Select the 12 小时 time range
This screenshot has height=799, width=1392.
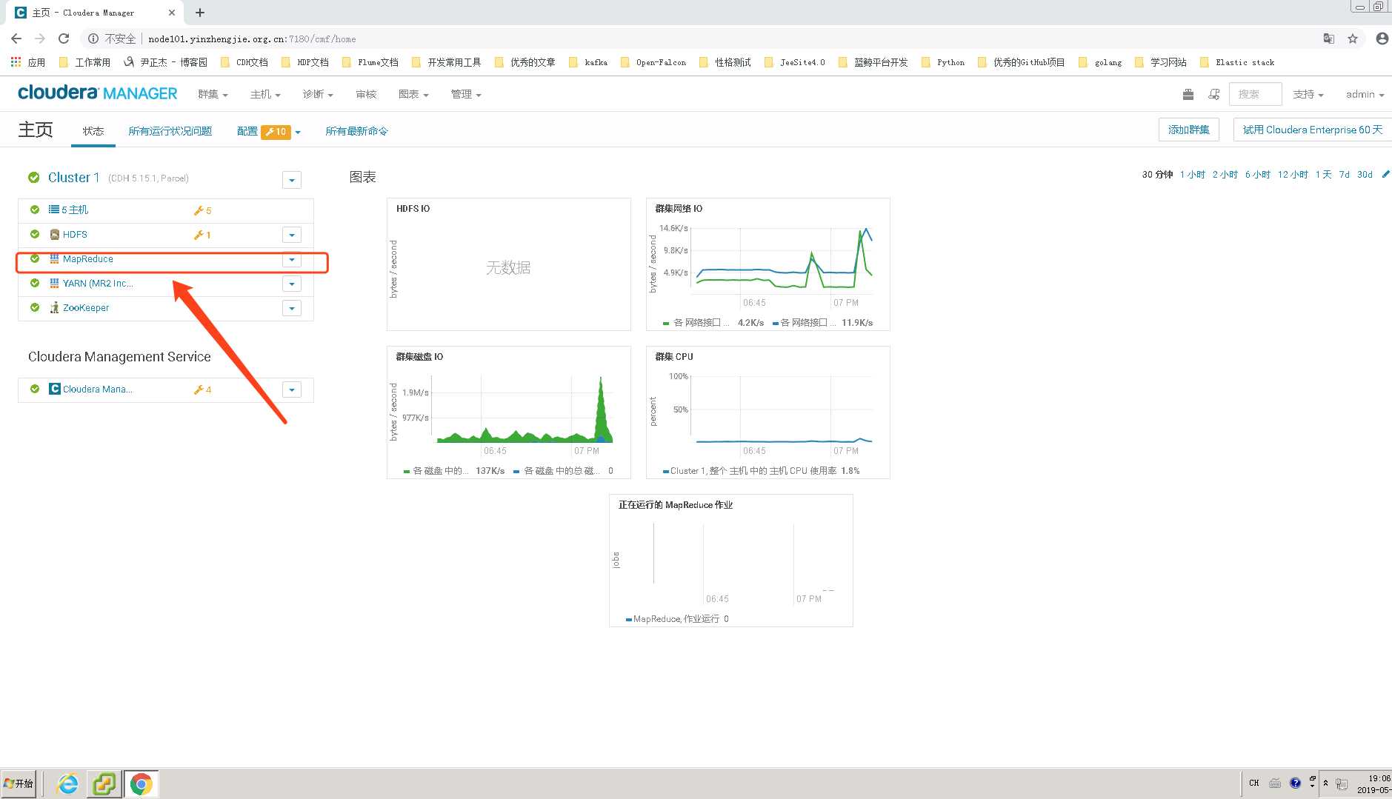coord(1293,175)
